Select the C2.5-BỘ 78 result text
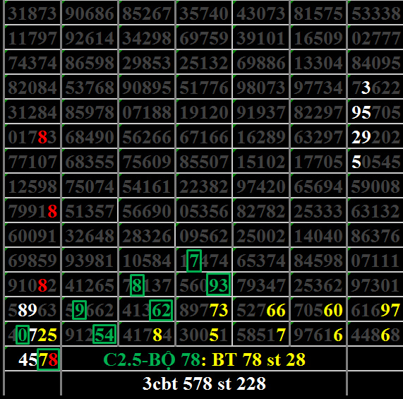Screen dimensions: 403x399 click(205, 359)
